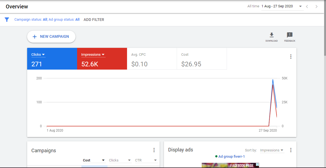Screen dimensions: 326x168
Task: Open Campaign status All filter
Action: (x=45, y=20)
